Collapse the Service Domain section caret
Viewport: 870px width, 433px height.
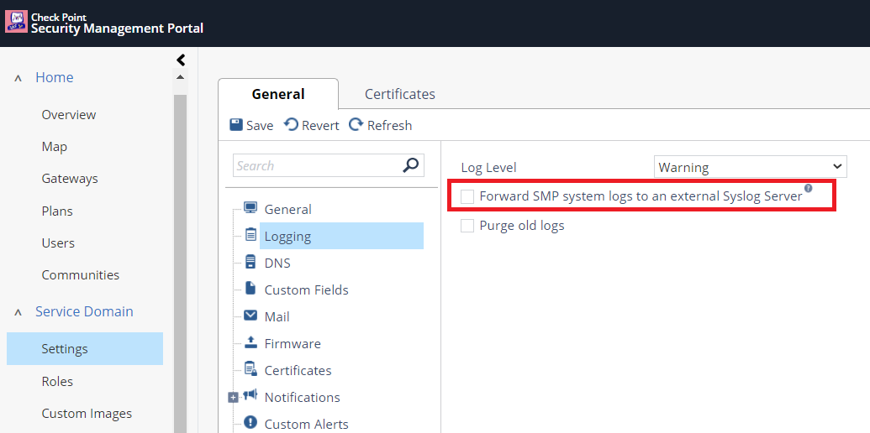click(18, 313)
